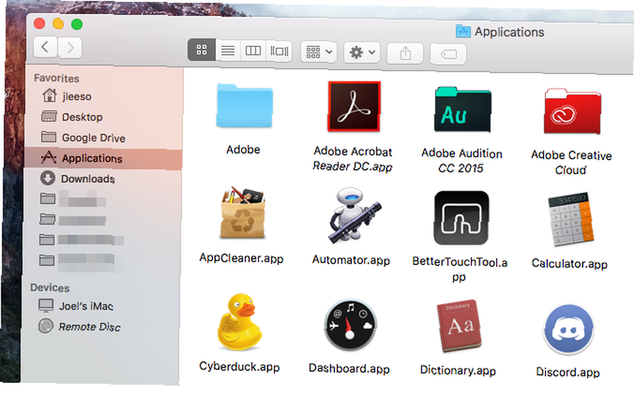Select the Dictionary book icon
The height and width of the screenshot is (395, 635).
[459, 326]
